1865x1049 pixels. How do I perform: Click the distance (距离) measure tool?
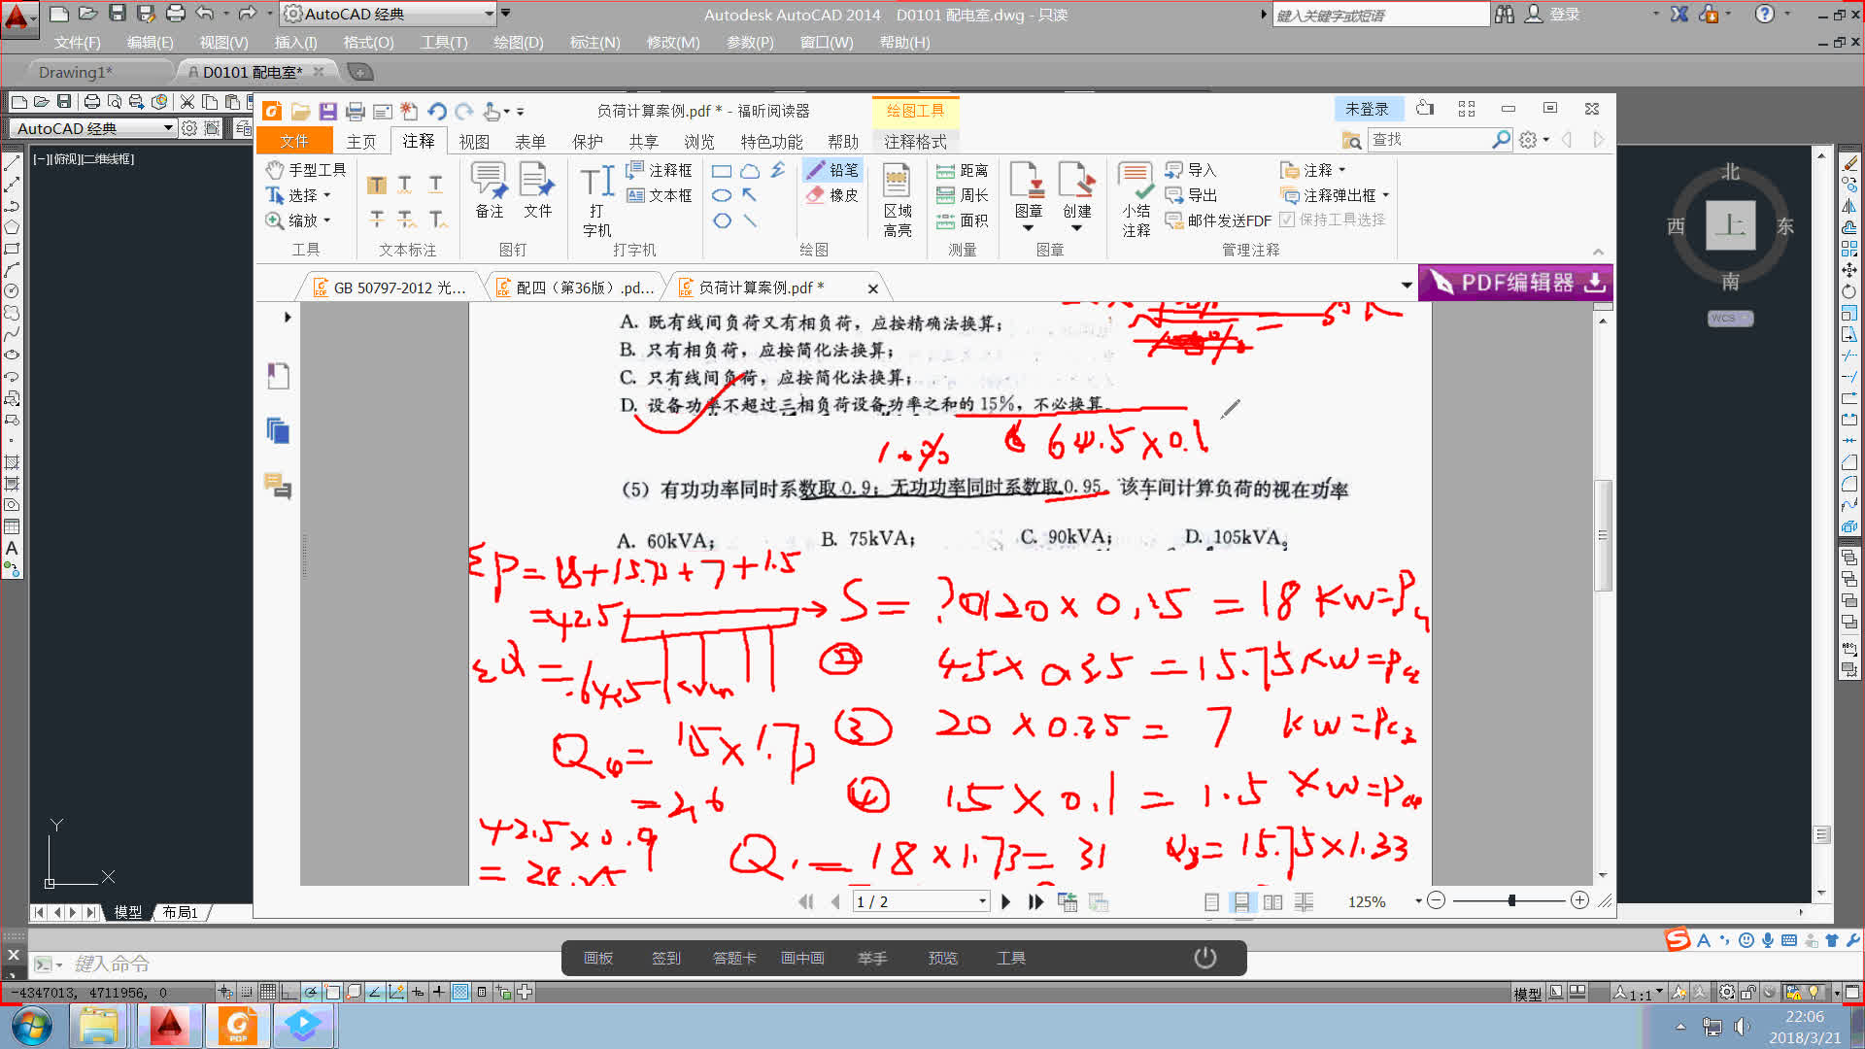point(962,171)
